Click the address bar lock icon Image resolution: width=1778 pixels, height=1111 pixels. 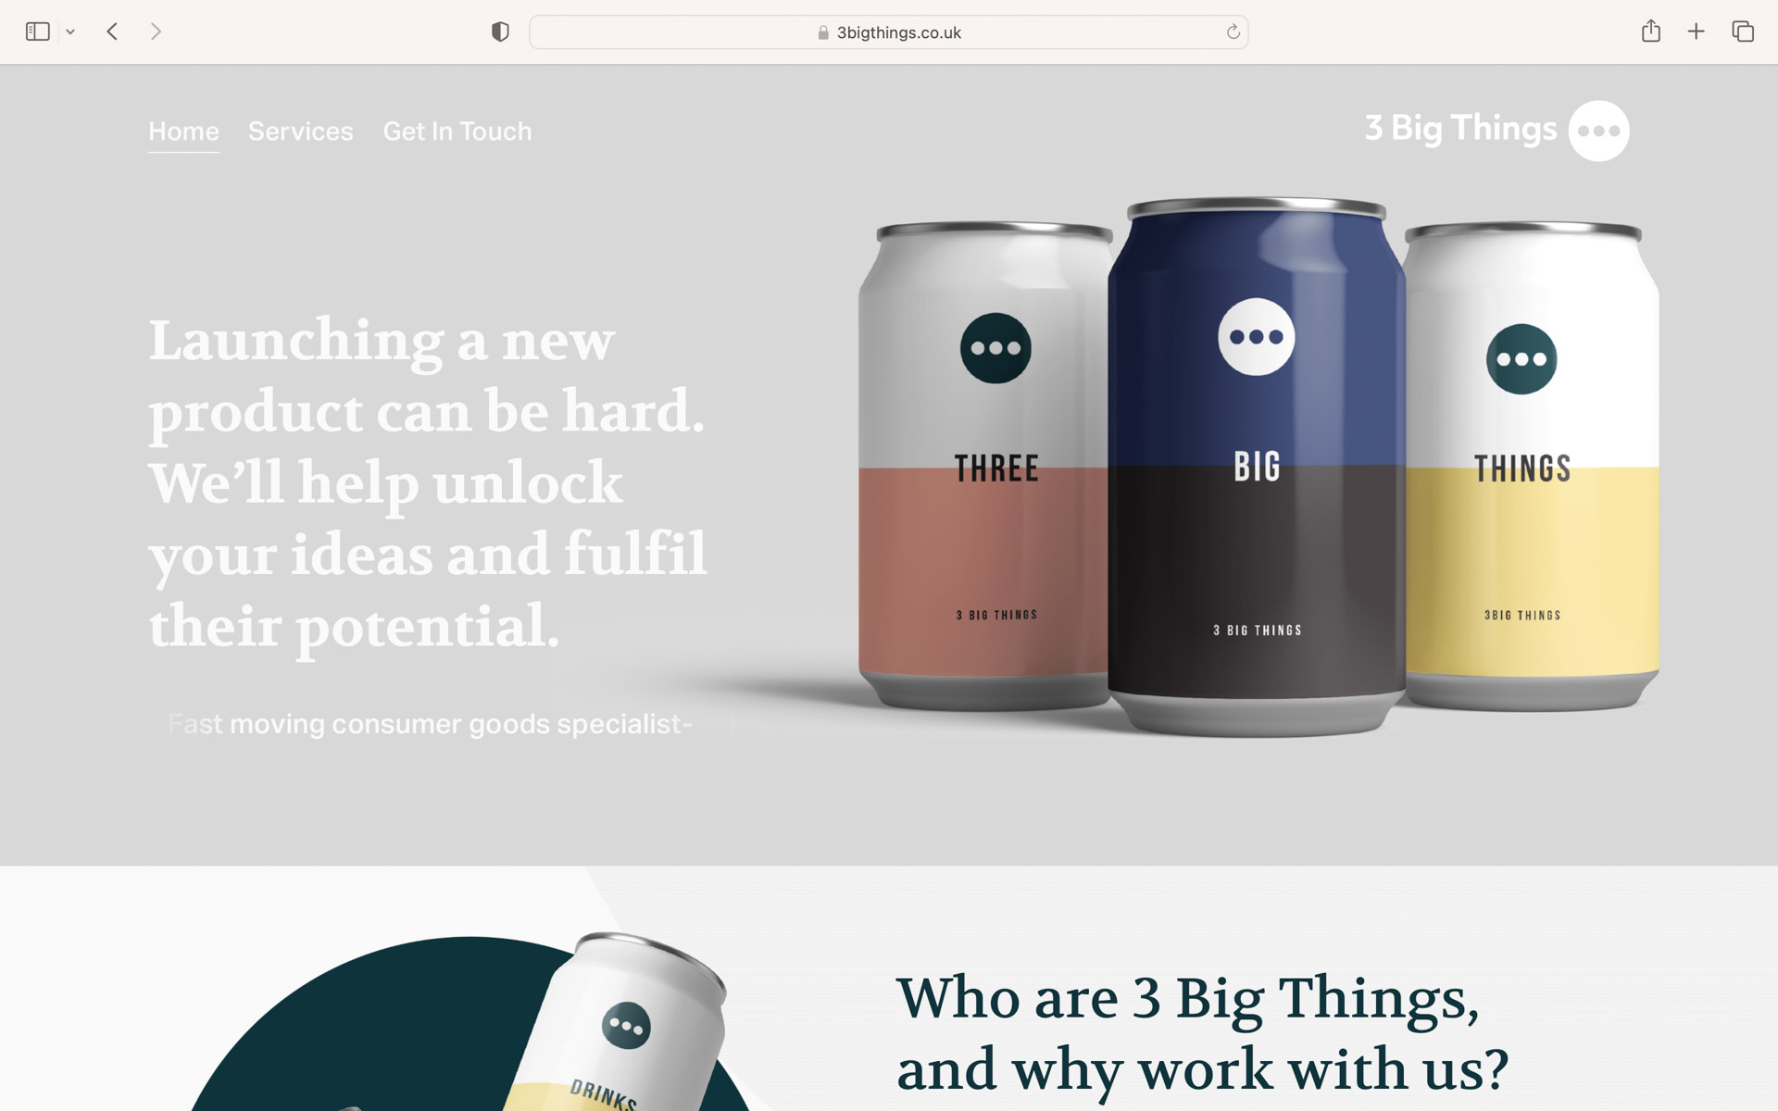pyautogui.click(x=823, y=32)
